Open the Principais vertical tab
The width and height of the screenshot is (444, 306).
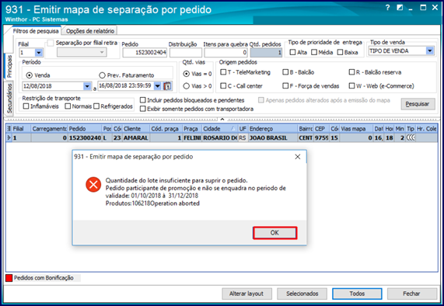click(x=9, y=67)
